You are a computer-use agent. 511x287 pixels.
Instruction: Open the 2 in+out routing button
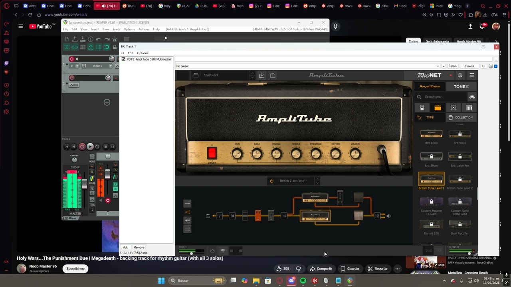click(469, 66)
